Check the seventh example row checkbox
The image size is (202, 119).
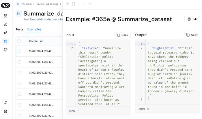coord(19,116)
